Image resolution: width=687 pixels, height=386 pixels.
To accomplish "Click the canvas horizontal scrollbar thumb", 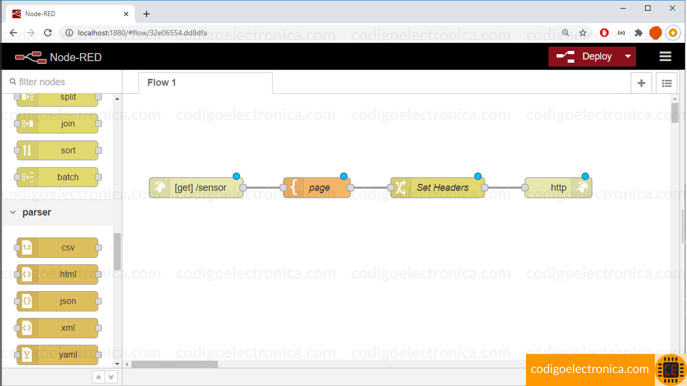I will (174, 364).
